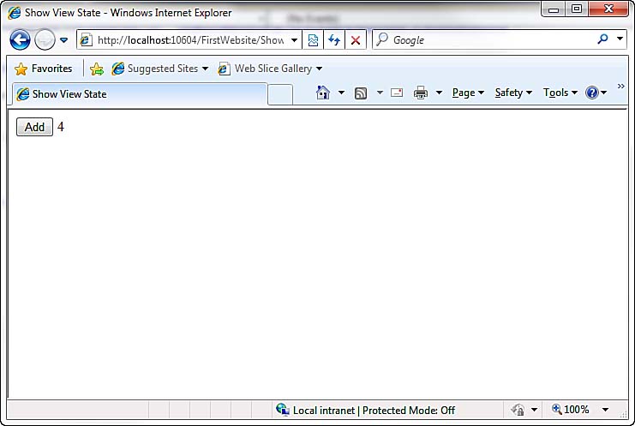
Task: Open the recent pages dropdown arrow
Action: click(63, 40)
